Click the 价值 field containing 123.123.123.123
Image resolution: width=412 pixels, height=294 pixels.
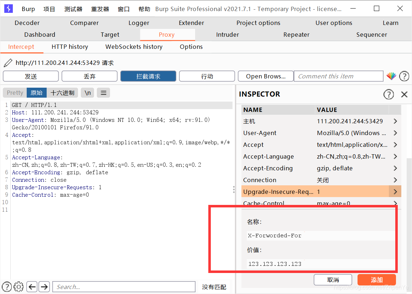coord(321,264)
